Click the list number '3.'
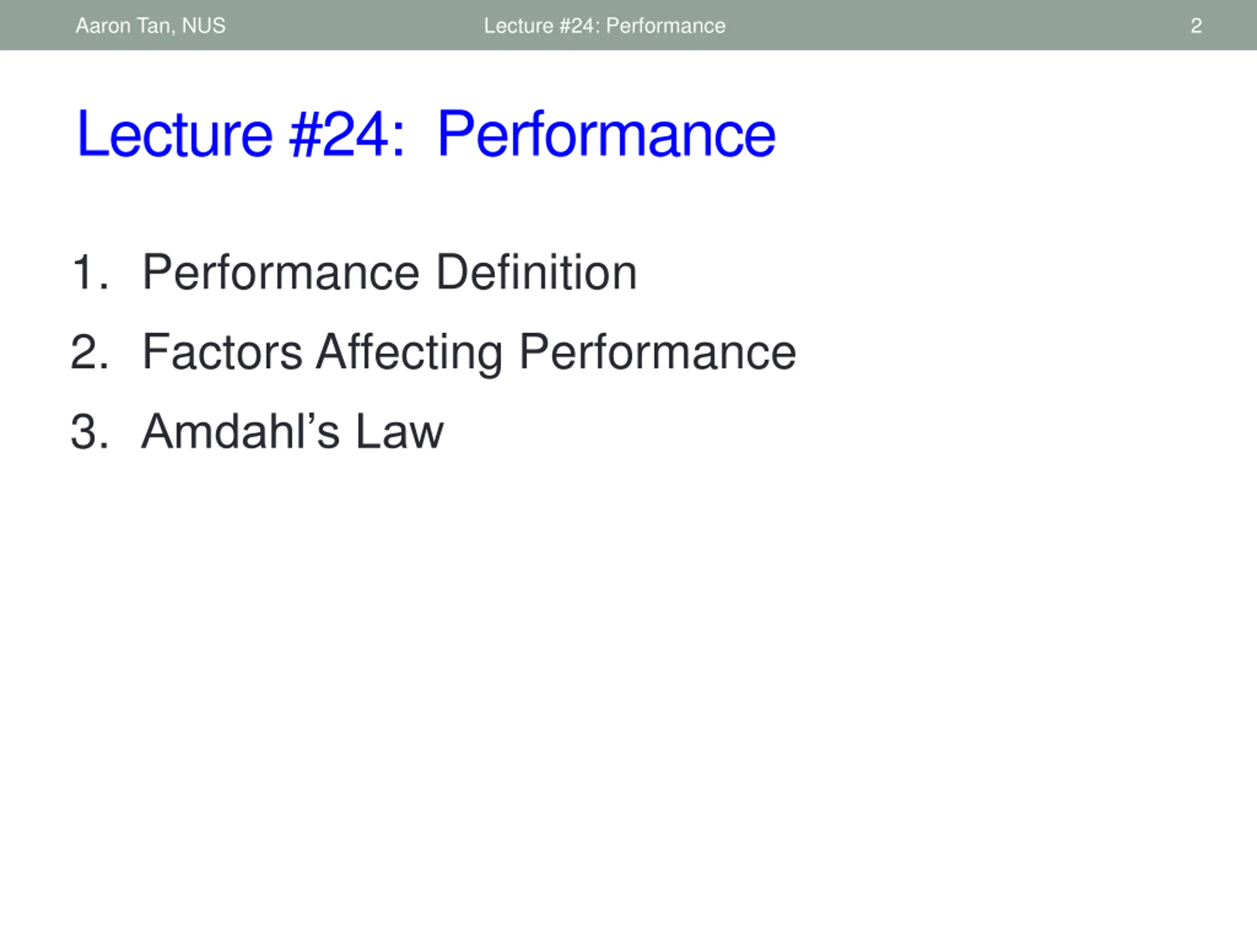 (90, 432)
